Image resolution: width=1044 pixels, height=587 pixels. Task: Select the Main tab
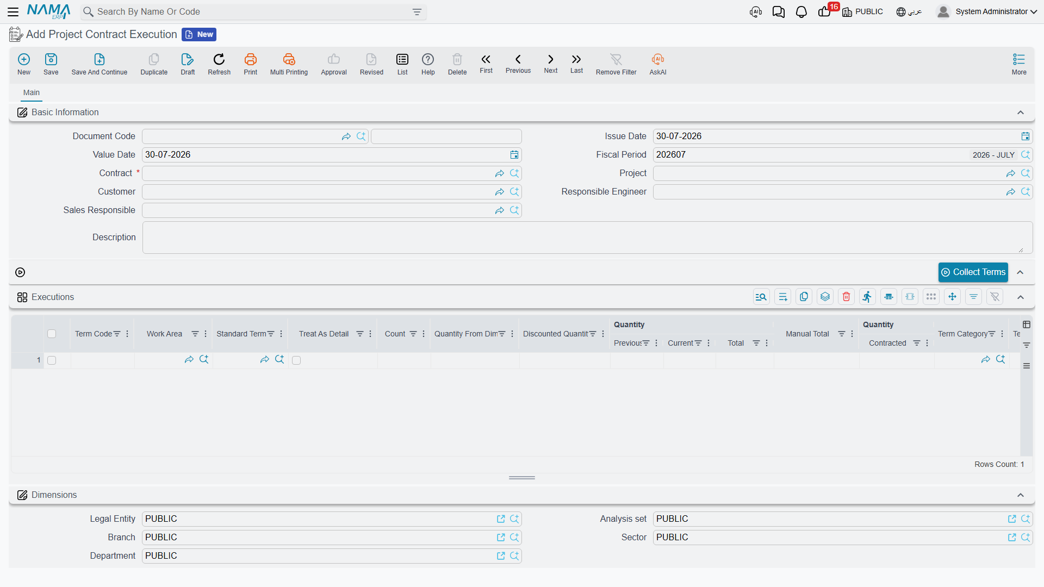(x=32, y=92)
